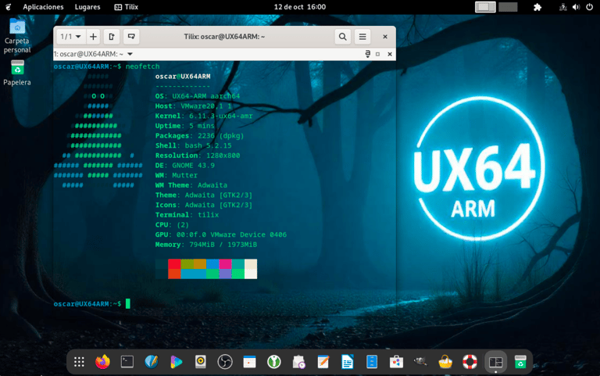Click the 'Memory: 794MiB / 1973MiB' line
The height and width of the screenshot is (376, 600).
(206, 245)
